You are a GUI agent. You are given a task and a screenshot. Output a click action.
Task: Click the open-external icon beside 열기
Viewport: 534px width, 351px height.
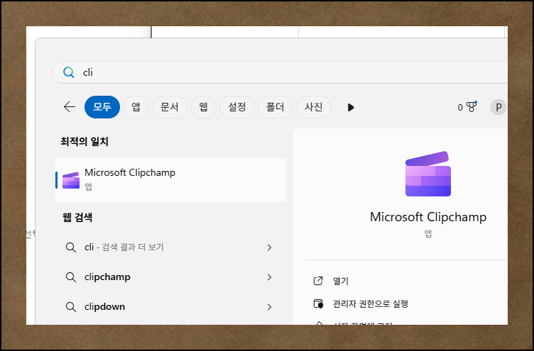[x=317, y=281]
